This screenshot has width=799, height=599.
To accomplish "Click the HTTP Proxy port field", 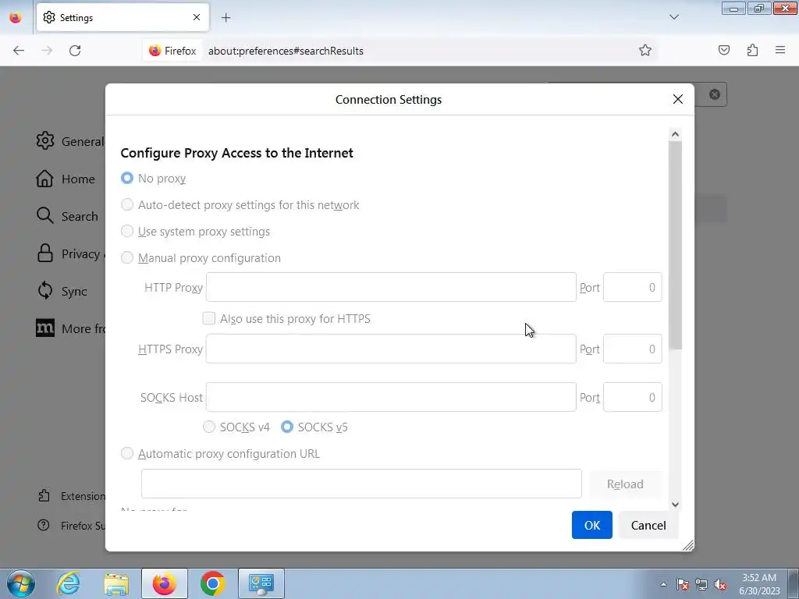I will coord(632,287).
